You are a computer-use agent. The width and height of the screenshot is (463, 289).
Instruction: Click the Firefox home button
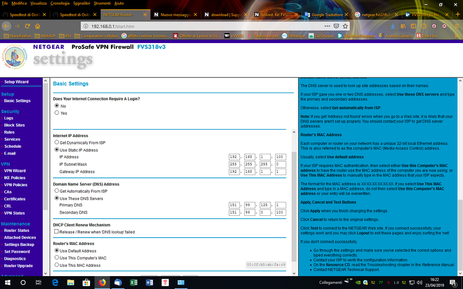[x=38, y=26]
